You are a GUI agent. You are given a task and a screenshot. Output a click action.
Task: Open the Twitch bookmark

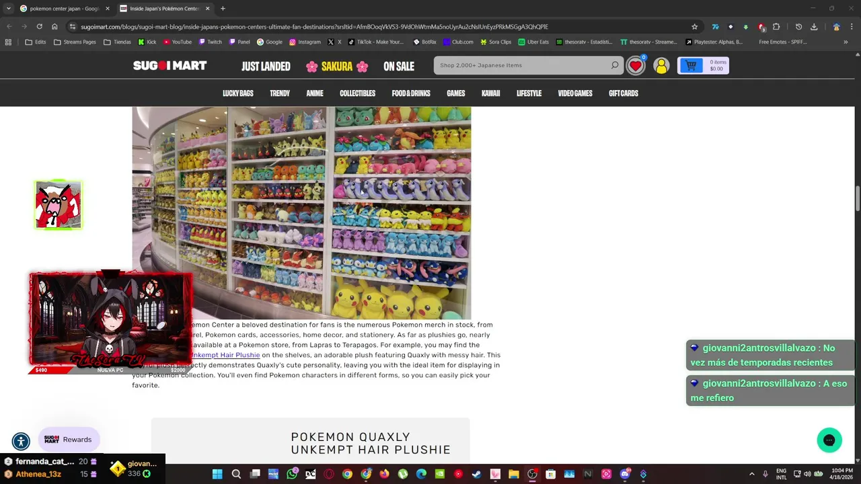(x=211, y=42)
